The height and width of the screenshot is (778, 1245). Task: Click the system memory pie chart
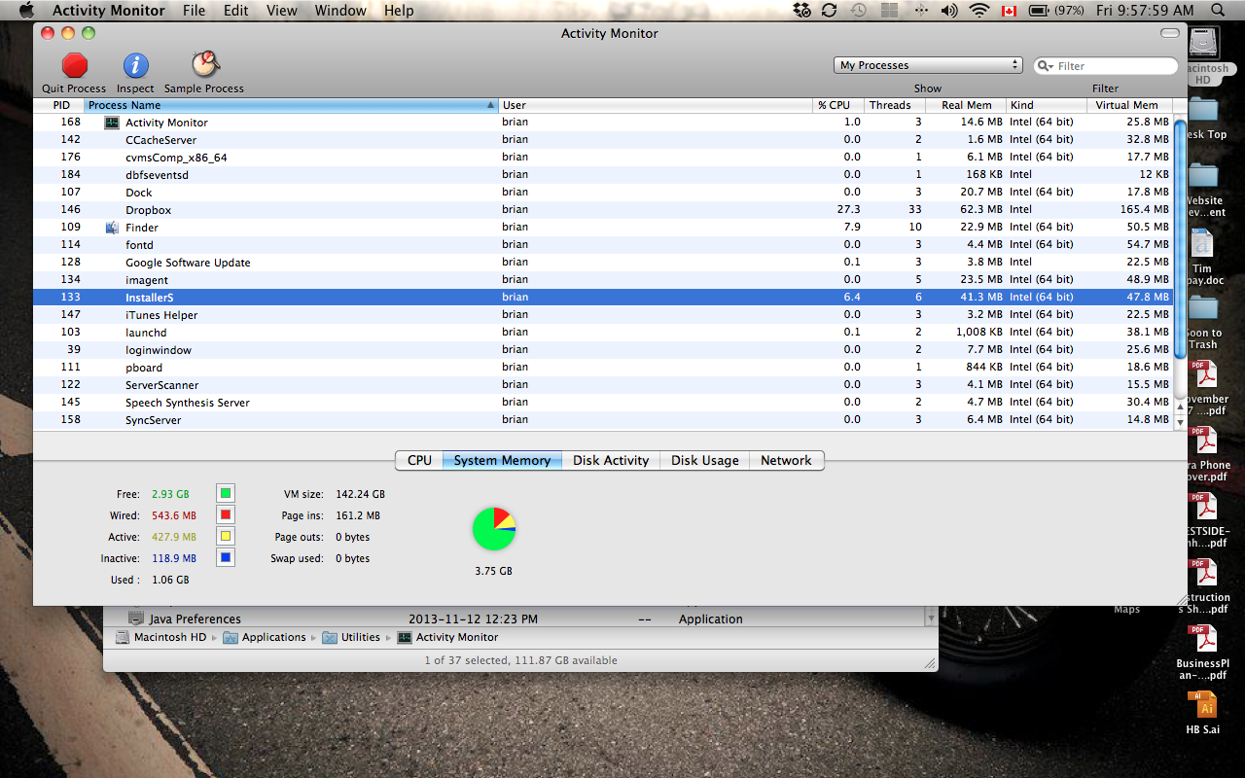pyautogui.click(x=494, y=529)
